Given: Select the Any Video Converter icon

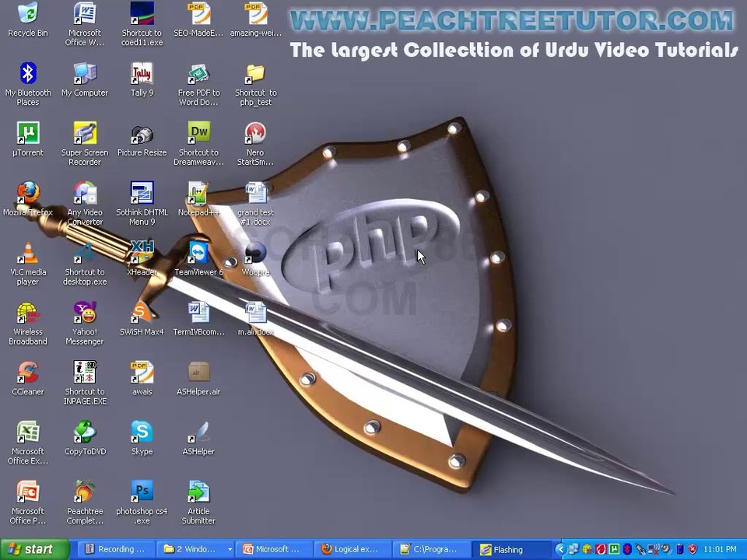Looking at the screenshot, I should pyautogui.click(x=84, y=203).
